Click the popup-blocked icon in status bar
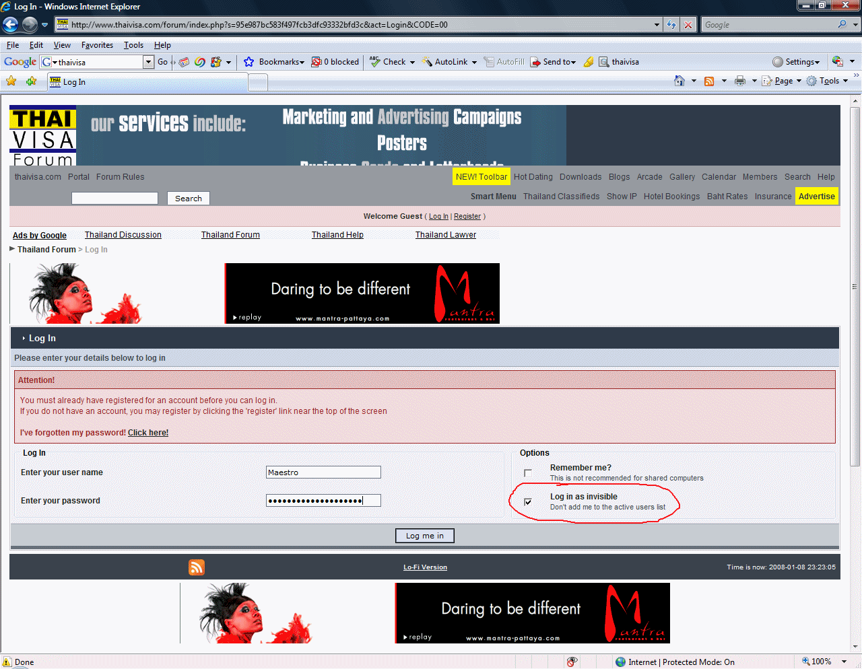This screenshot has width=862, height=669. 572,662
